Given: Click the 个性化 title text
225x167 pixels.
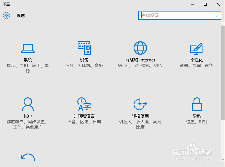Looking at the screenshot, I should 197,60.
